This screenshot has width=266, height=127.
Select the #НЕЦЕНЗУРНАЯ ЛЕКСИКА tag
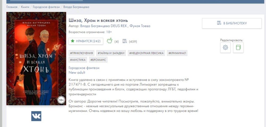(146, 53)
